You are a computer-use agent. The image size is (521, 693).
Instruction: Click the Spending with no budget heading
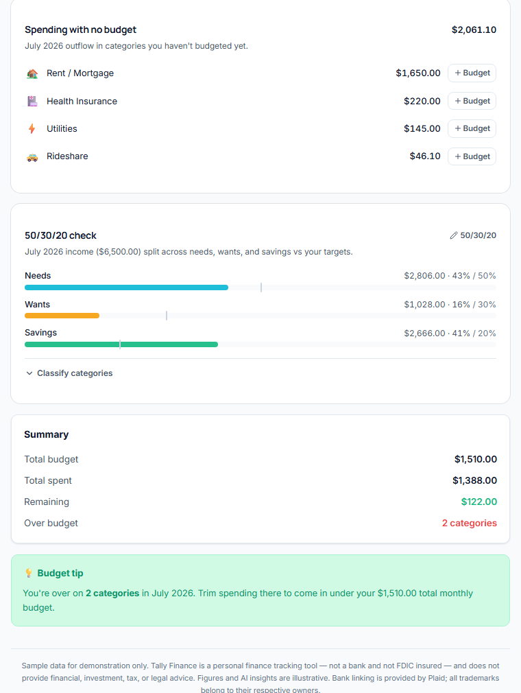[80, 30]
